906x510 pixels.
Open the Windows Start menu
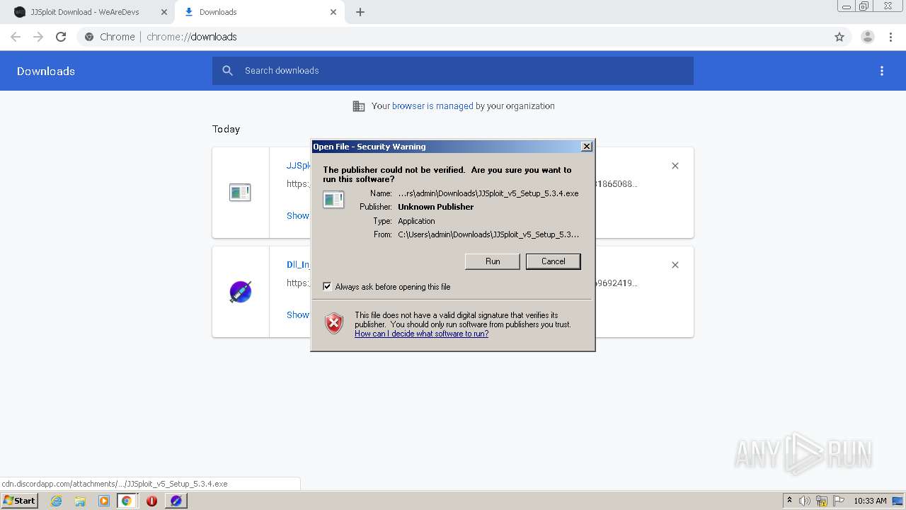click(19, 501)
